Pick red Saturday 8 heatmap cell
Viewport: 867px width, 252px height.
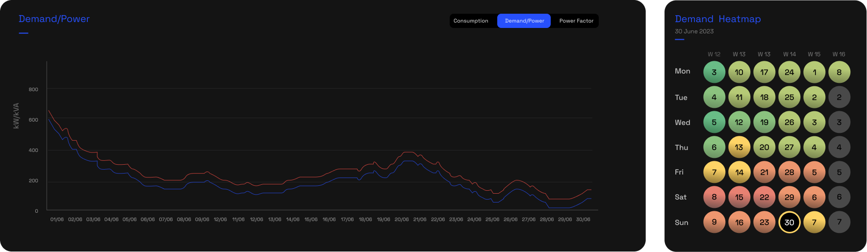(x=714, y=197)
